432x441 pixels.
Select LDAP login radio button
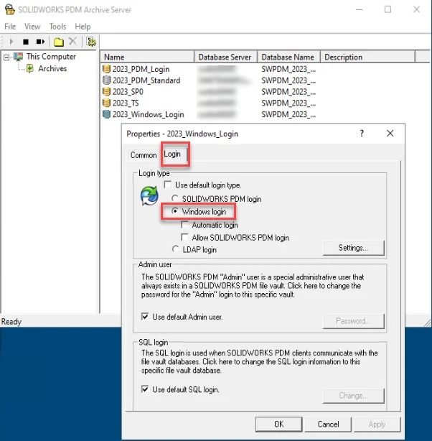(x=175, y=249)
